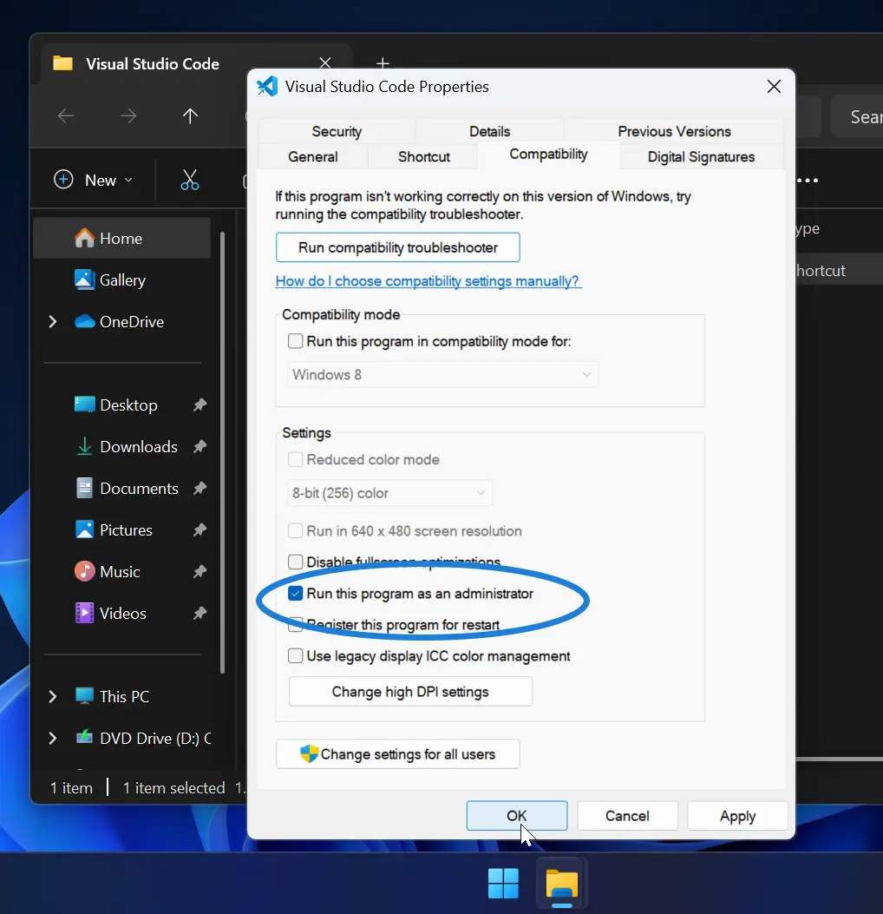Viewport: 883px width, 914px height.
Task: Open Windows Start menu on taskbar
Action: (503, 883)
